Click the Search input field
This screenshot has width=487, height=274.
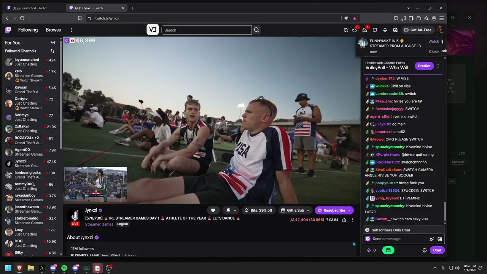click(207, 30)
